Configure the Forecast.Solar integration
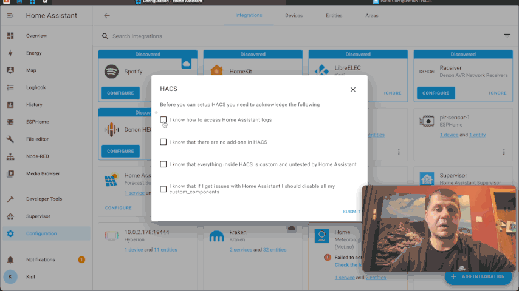The image size is (519, 291). click(118, 208)
